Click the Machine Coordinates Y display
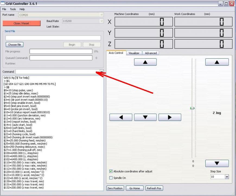The image size is (236, 196). [143, 33]
